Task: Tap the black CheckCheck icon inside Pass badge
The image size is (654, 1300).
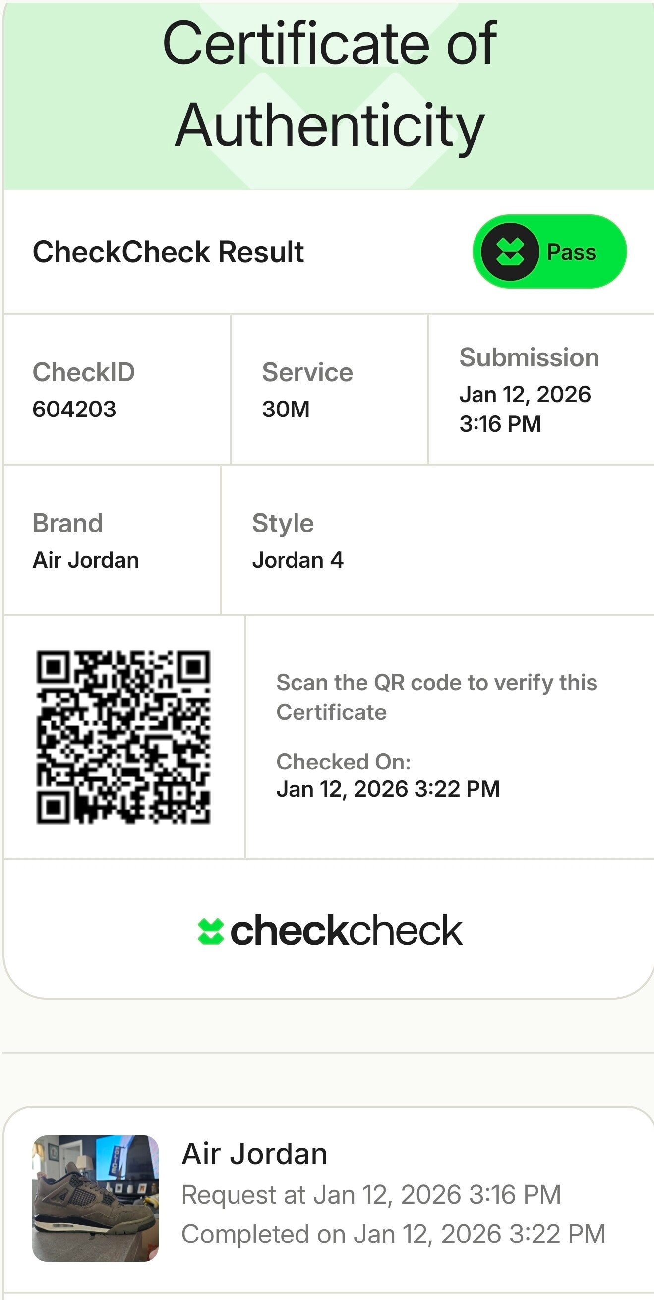Action: pyautogui.click(x=510, y=252)
